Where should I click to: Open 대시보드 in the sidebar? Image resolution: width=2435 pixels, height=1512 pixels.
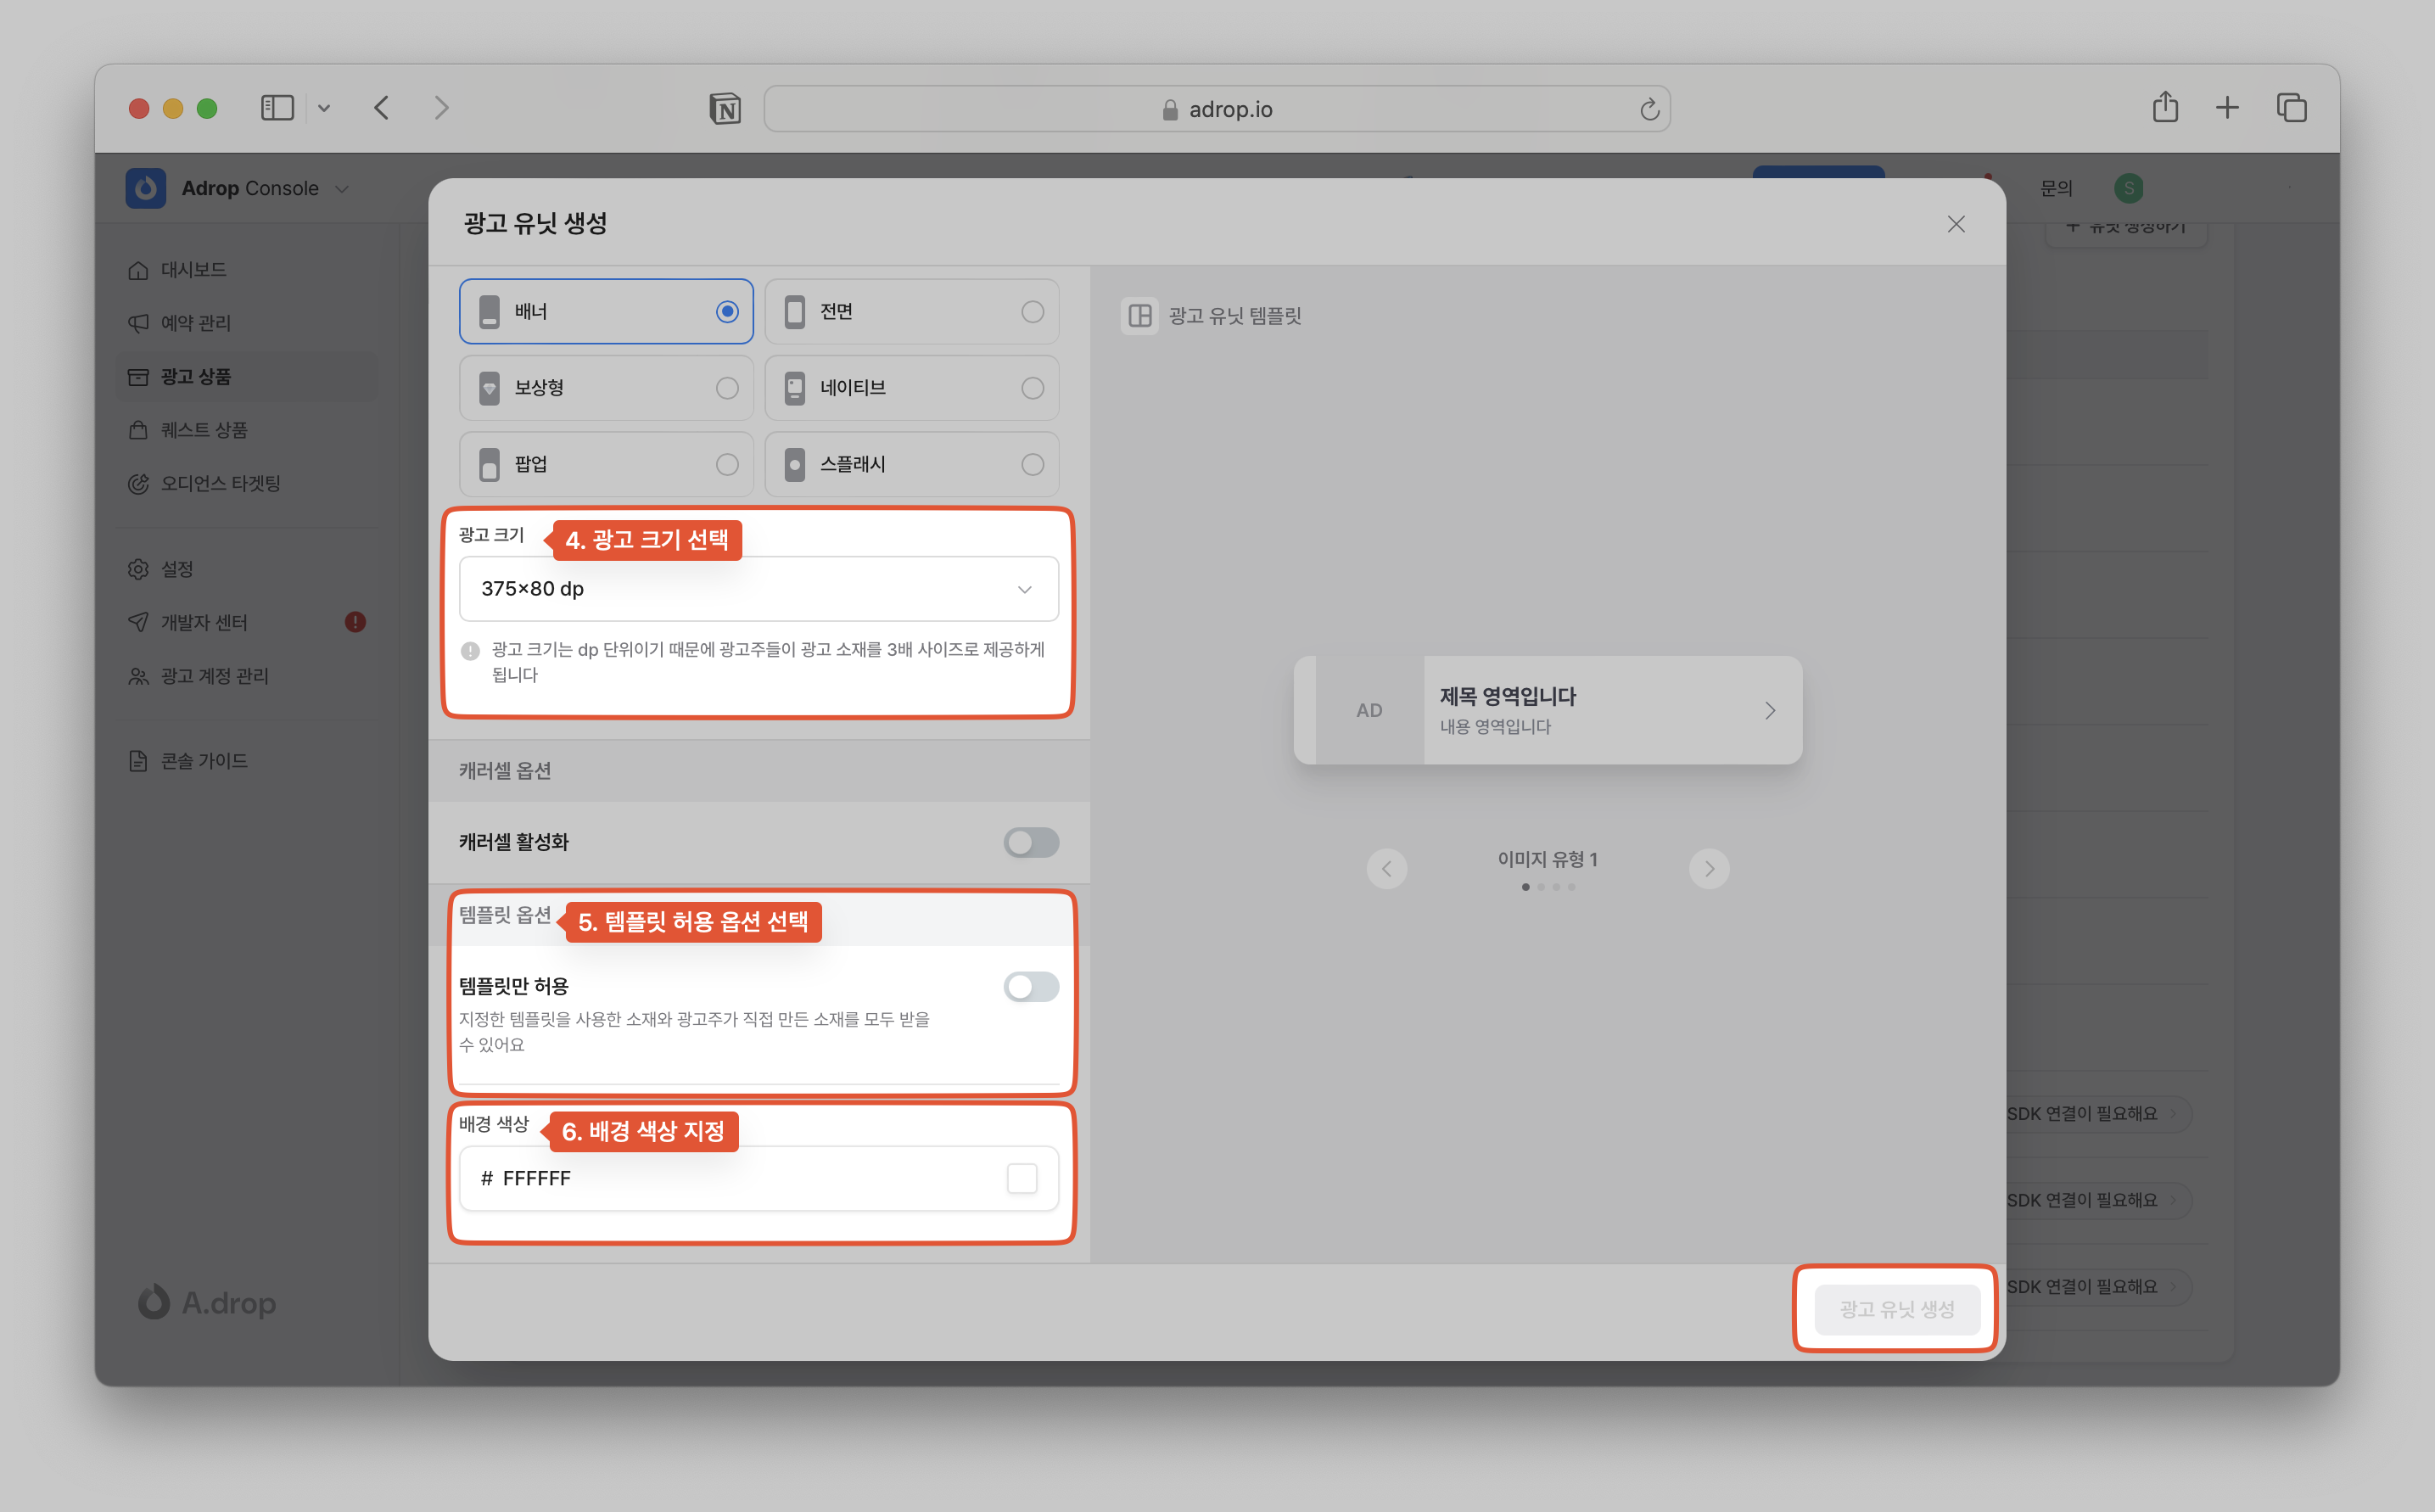194,270
